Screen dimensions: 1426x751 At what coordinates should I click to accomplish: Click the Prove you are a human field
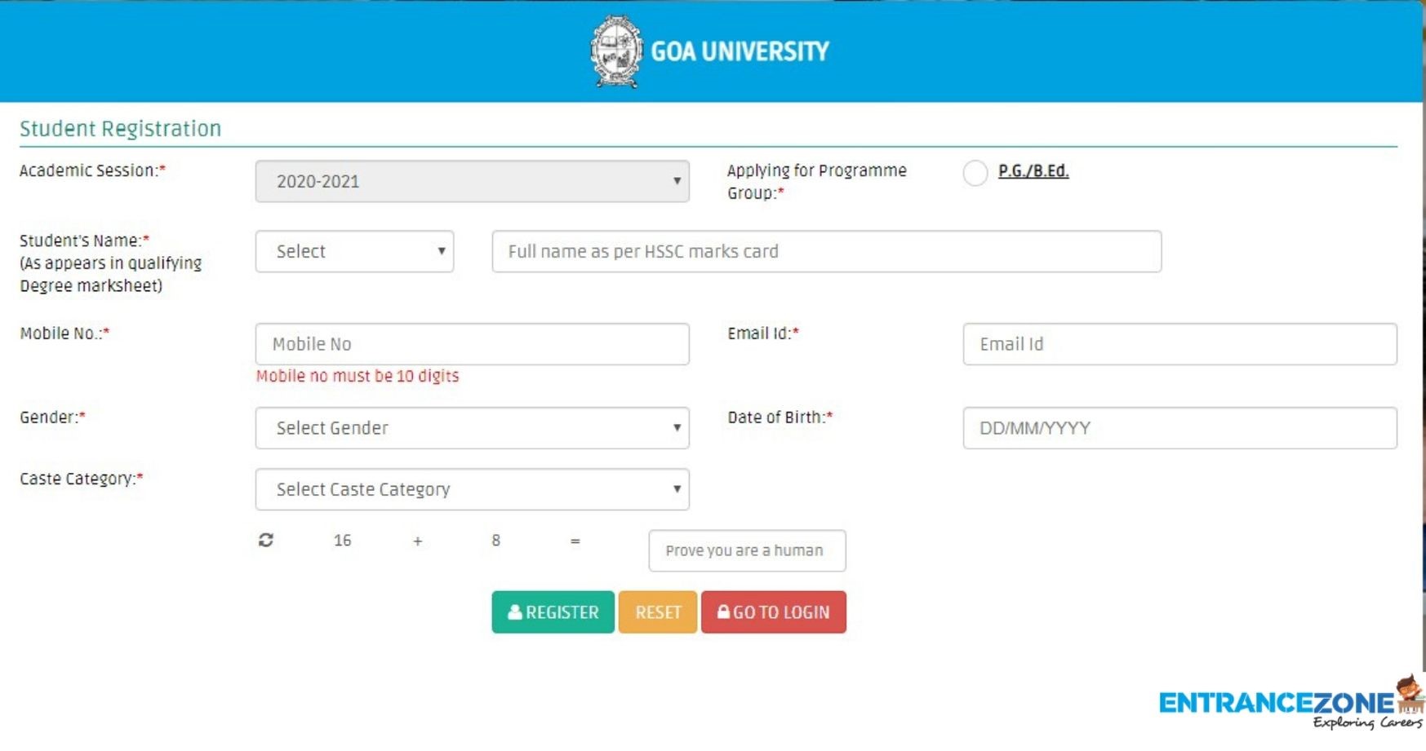coord(746,550)
